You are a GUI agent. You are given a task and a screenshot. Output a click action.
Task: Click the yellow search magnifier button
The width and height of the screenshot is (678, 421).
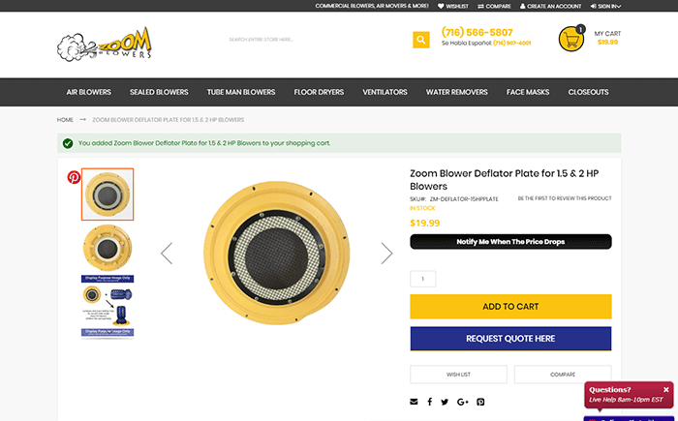pos(420,40)
